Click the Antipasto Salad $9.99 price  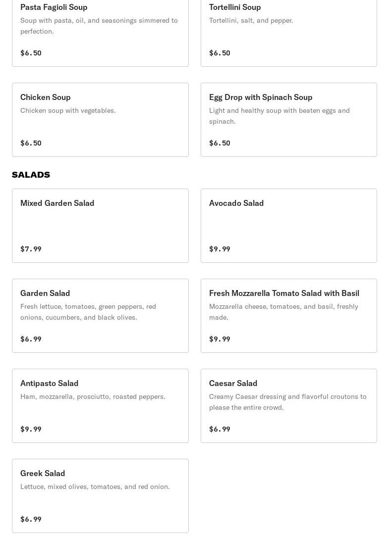click(31, 429)
